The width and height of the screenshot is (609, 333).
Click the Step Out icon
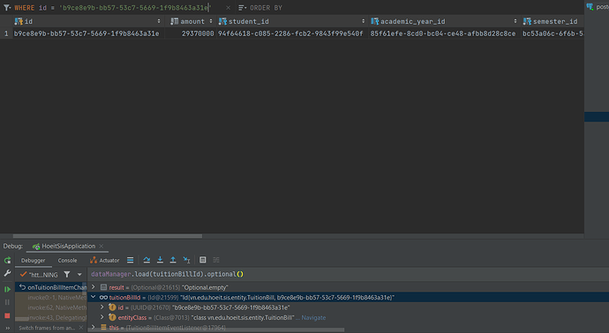click(173, 260)
